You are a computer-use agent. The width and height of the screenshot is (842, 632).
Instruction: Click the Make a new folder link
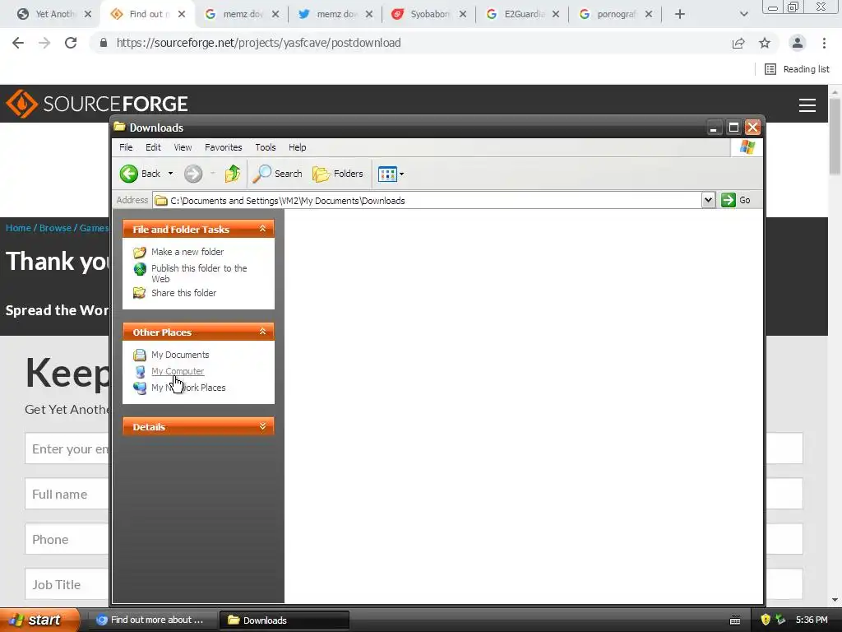point(187,252)
